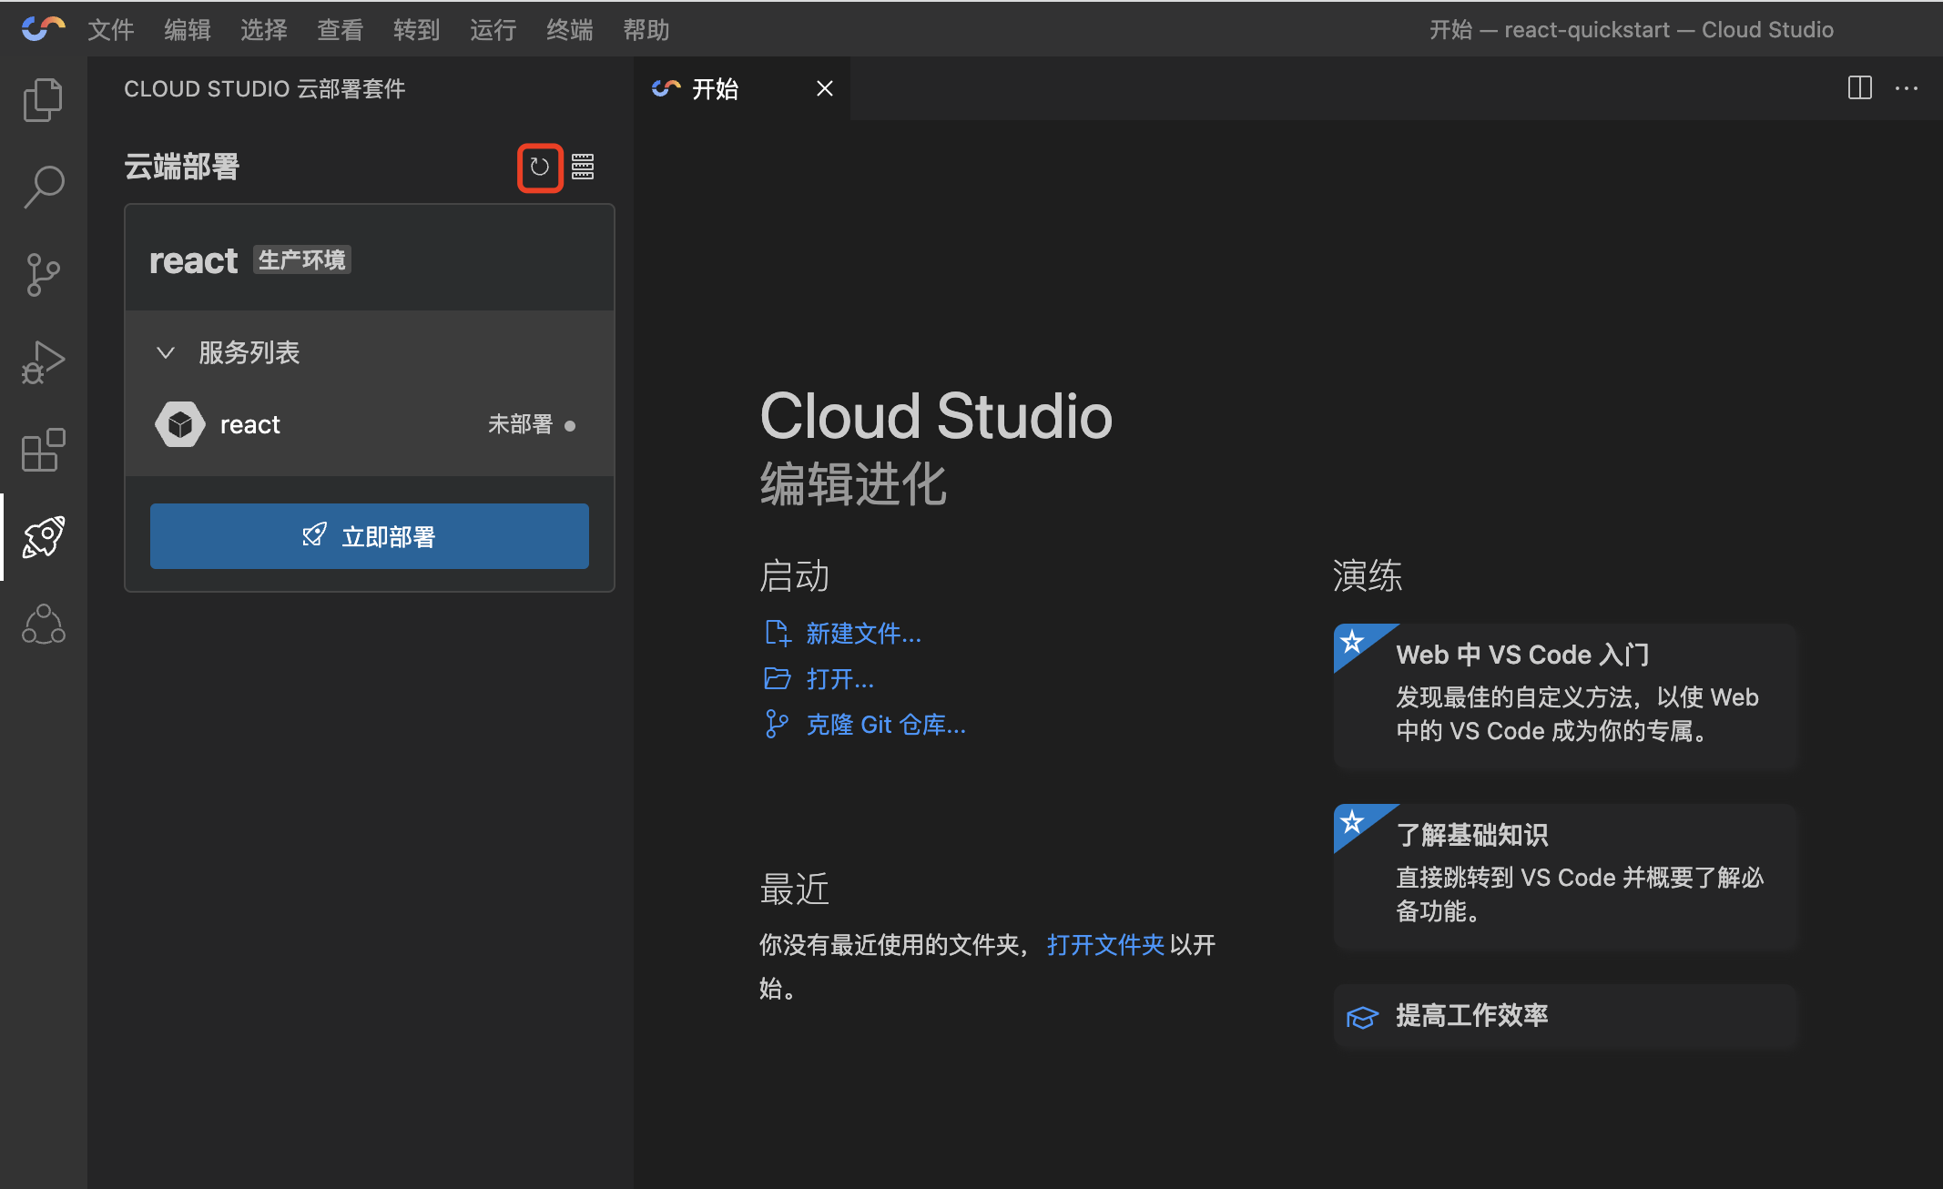This screenshot has height=1189, width=1943.
Task: Click the 云端部署 heading
Action: click(x=182, y=168)
